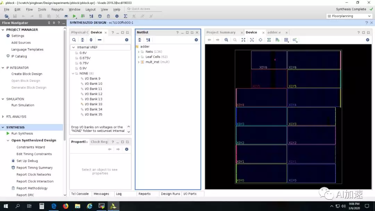The width and height of the screenshot is (375, 211).
Task: Switch to the Tcl Console tab
Action: point(80,194)
